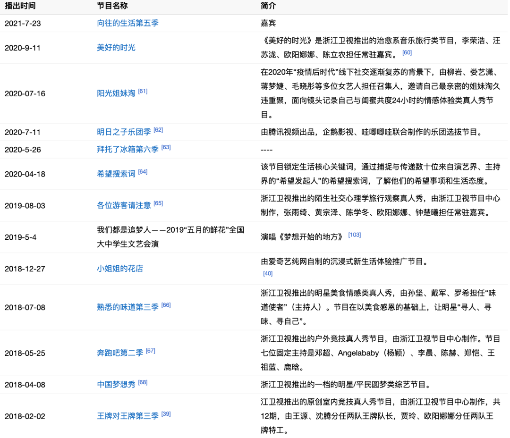
Task: Open reference [68] beside 中国梦想秀
Action: click(143, 383)
